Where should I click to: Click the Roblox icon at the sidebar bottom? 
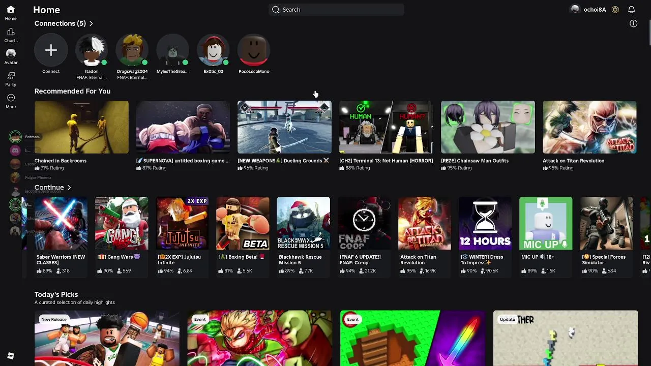point(11,356)
